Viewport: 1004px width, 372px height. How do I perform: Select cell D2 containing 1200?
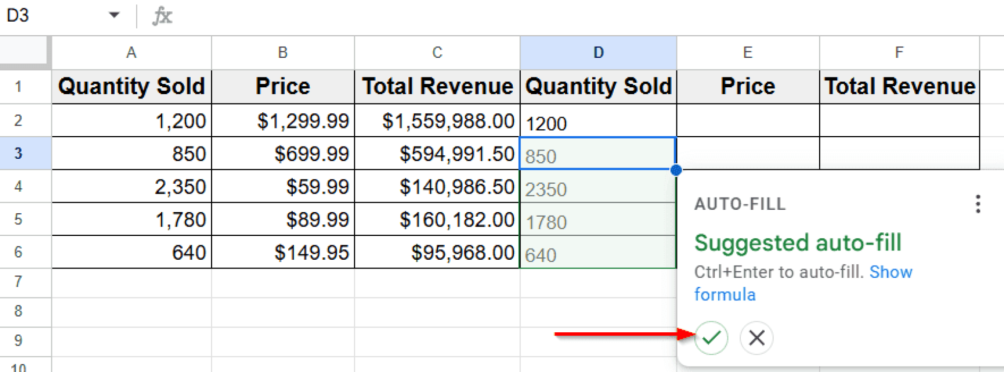tap(598, 121)
